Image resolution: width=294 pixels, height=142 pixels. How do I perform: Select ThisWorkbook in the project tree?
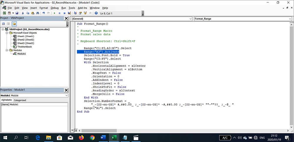click(x=25, y=47)
